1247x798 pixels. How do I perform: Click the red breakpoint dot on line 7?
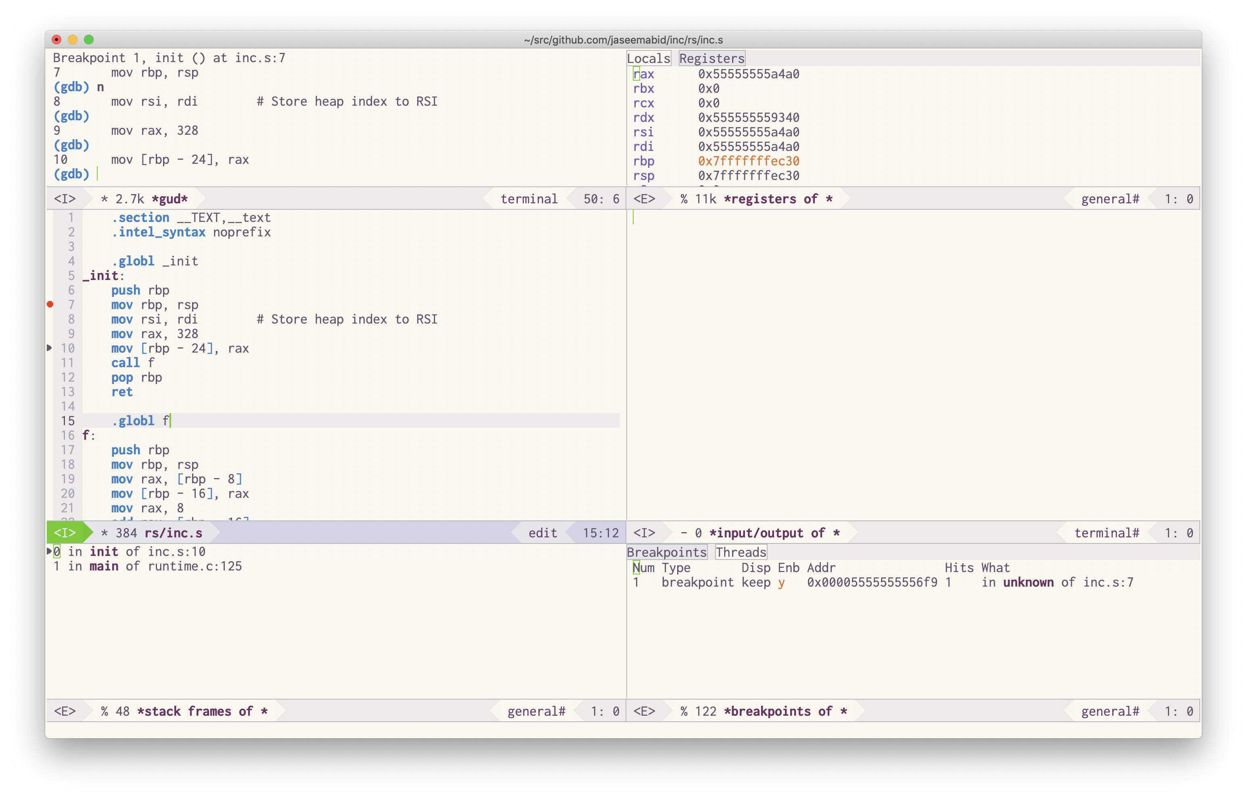click(50, 304)
